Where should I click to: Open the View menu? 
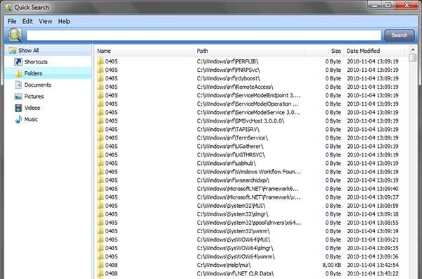click(x=46, y=21)
